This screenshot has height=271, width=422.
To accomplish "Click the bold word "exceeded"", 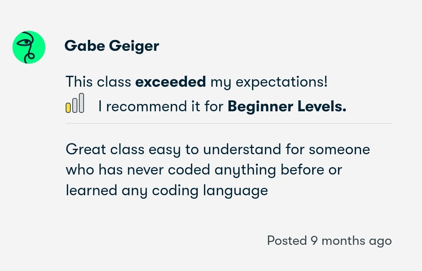I will pyautogui.click(x=170, y=82).
